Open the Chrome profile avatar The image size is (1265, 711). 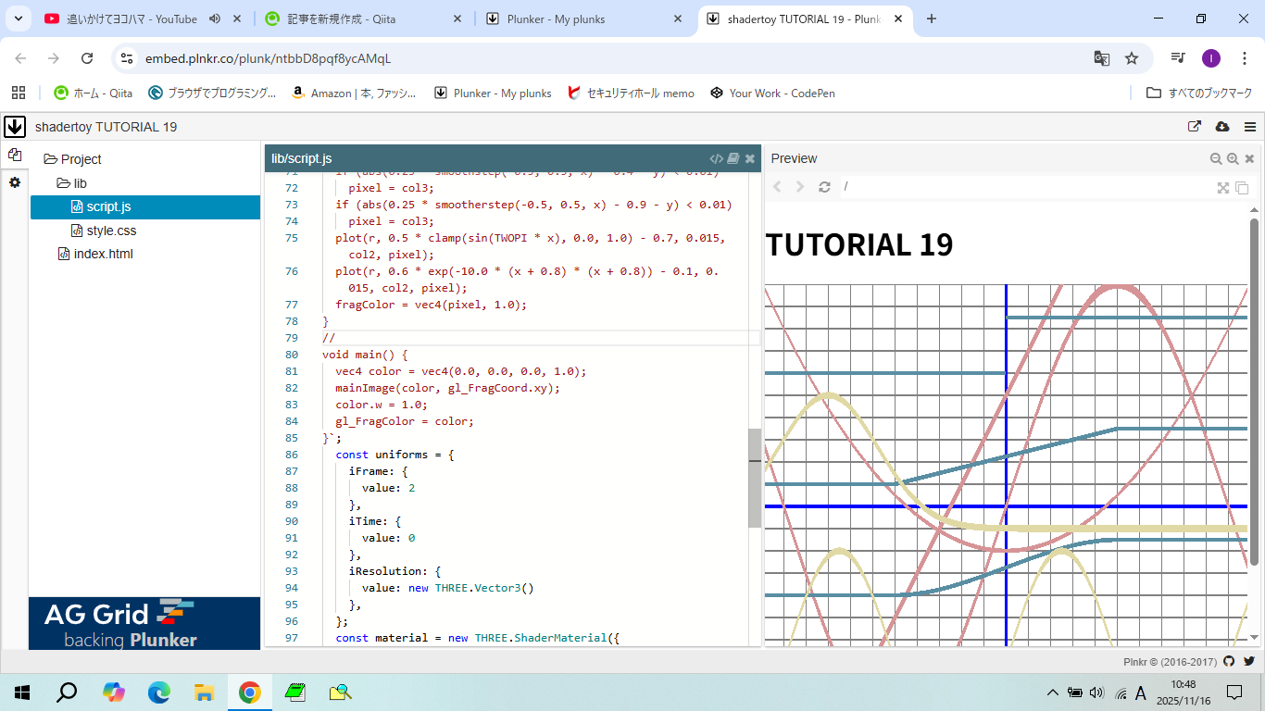(x=1211, y=58)
